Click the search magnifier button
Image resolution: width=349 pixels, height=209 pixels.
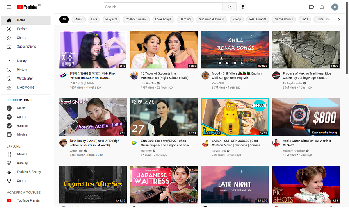229,7
